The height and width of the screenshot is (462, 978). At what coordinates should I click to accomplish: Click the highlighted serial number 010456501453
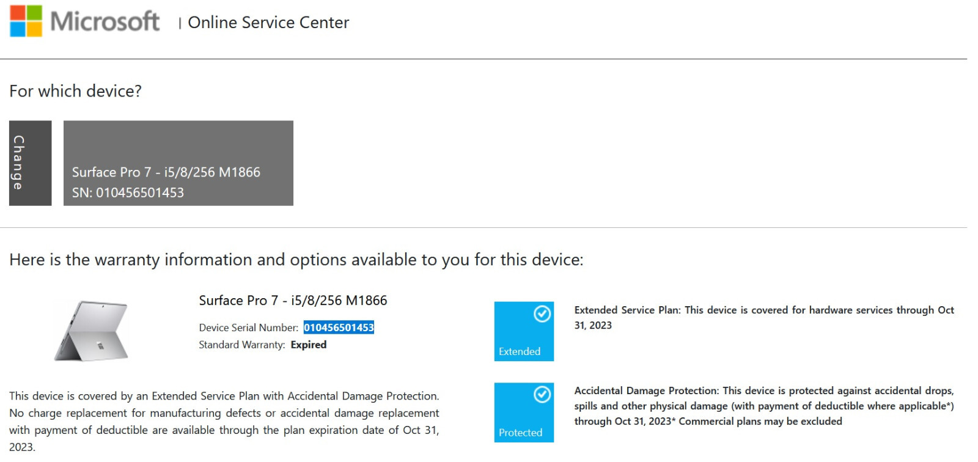339,328
